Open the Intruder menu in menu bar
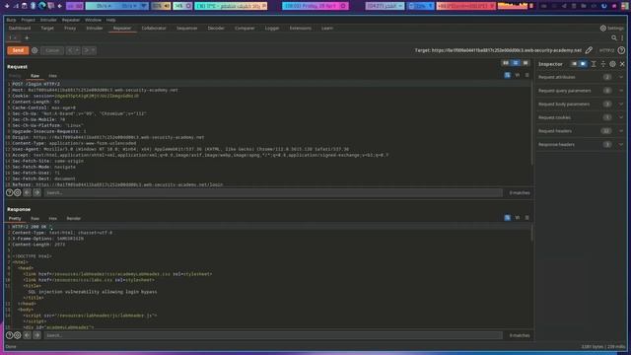 click(x=48, y=20)
